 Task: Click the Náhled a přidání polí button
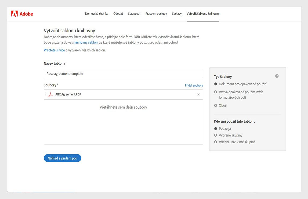[x=63, y=158]
